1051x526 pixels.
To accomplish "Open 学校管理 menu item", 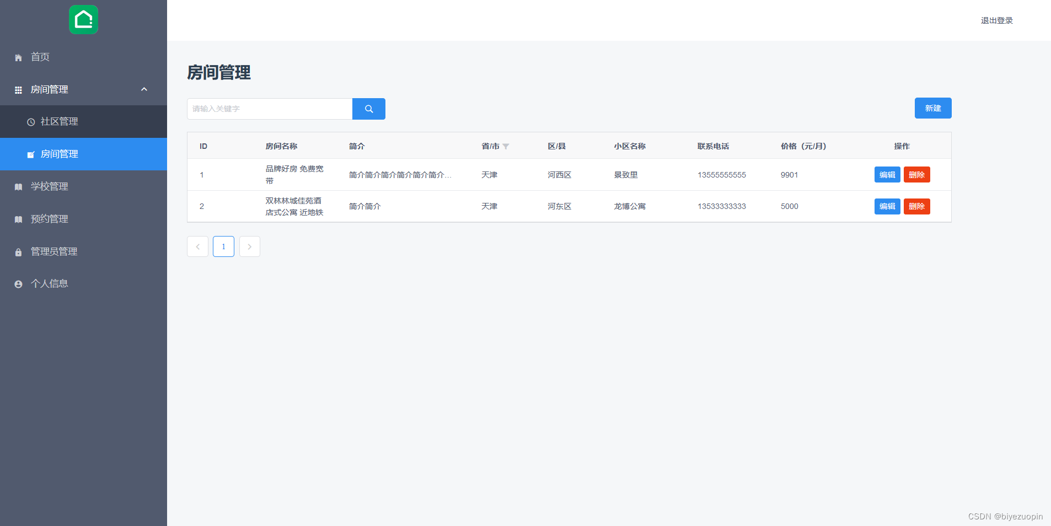I will pos(83,186).
